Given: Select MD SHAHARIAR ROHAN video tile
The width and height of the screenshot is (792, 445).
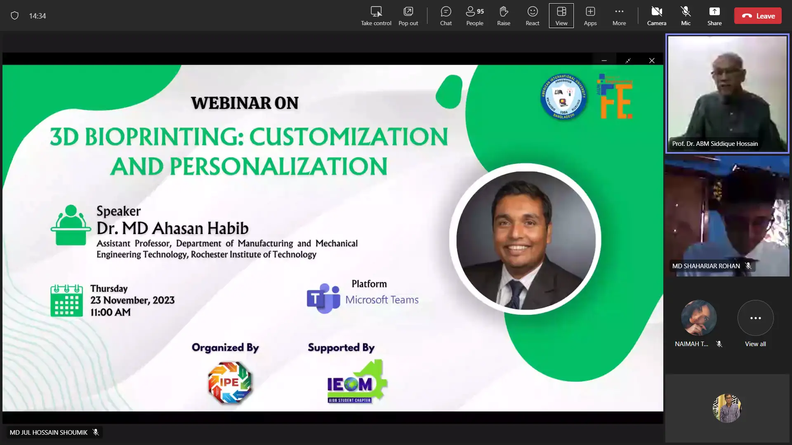Looking at the screenshot, I should pos(727,216).
